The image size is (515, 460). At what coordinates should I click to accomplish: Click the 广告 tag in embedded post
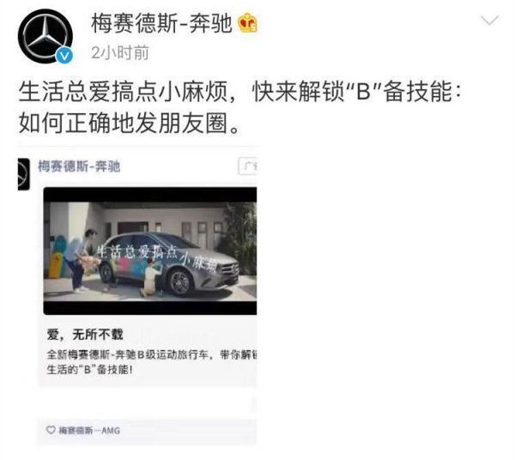coord(248,166)
